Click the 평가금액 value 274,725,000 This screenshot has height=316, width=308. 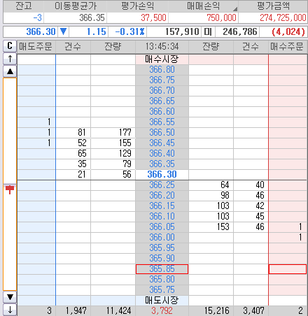click(283, 17)
